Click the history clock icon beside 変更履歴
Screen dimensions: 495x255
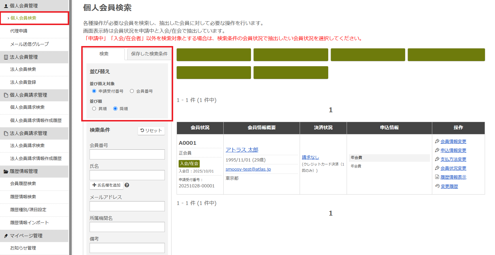(437, 186)
